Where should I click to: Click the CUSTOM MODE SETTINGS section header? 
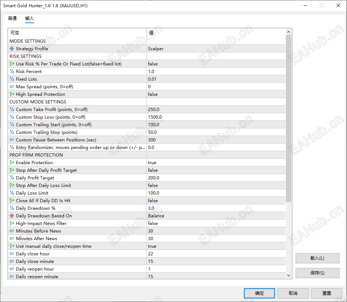38,102
